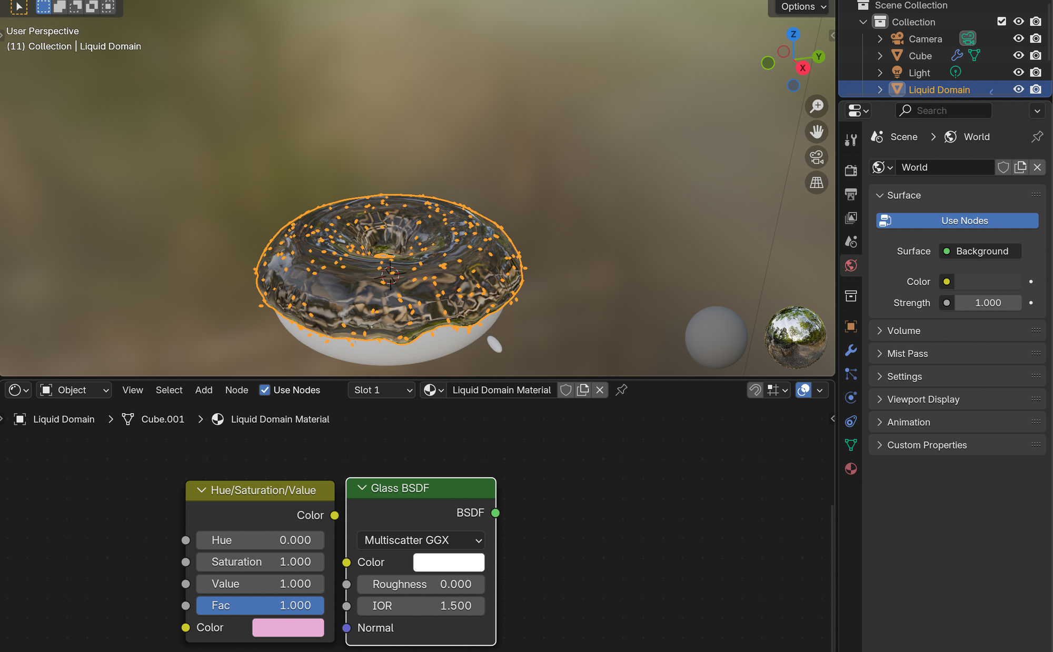Click the blue Z axis on gizmo
The height and width of the screenshot is (652, 1053).
coord(793,34)
